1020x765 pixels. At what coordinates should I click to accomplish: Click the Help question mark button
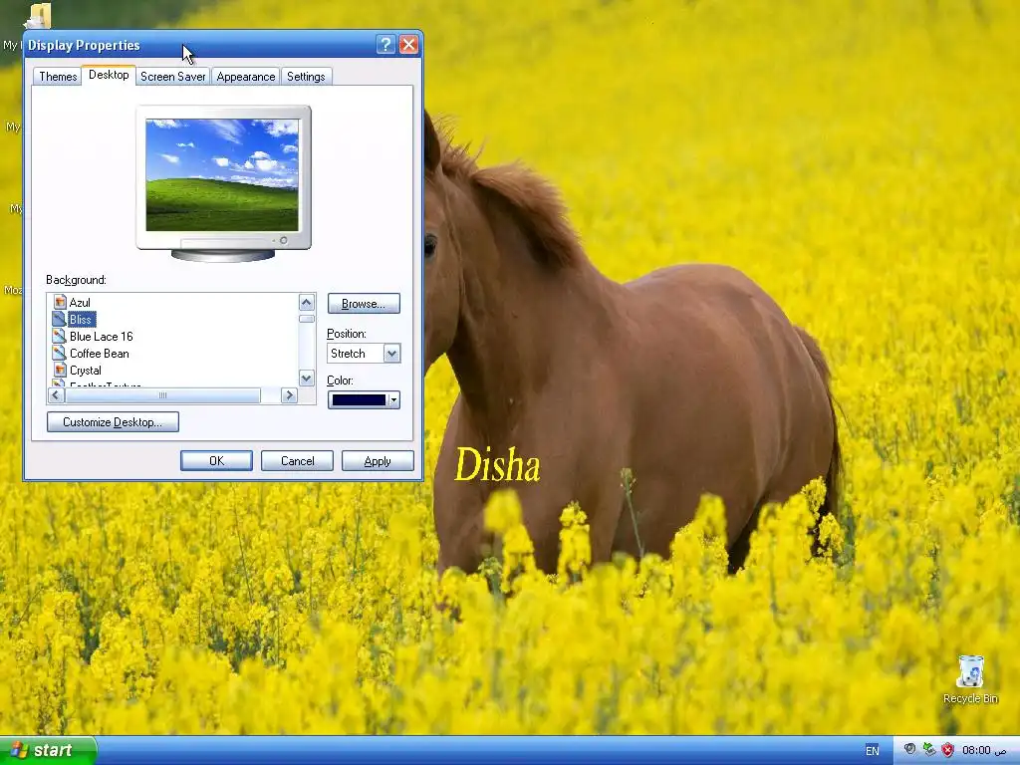[385, 44]
